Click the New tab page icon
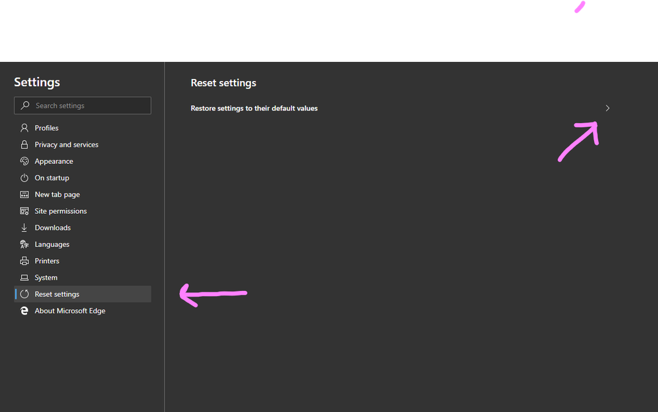Image resolution: width=658 pixels, height=412 pixels. click(24, 194)
